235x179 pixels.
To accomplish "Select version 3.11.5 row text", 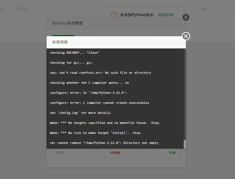I will click(60, 153).
